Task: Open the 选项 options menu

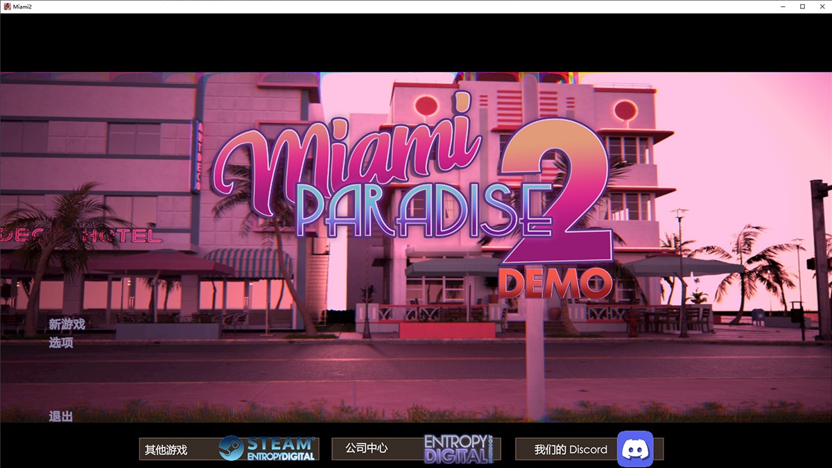Action: pos(61,343)
